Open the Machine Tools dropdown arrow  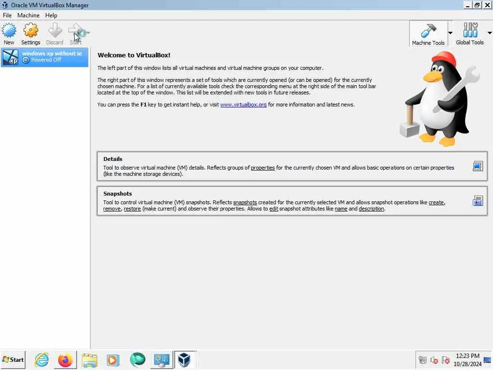click(450, 33)
